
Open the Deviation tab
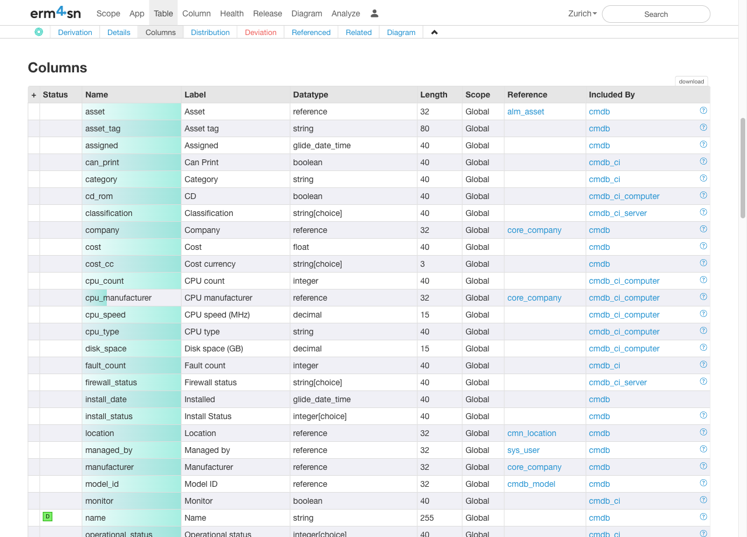click(x=260, y=33)
